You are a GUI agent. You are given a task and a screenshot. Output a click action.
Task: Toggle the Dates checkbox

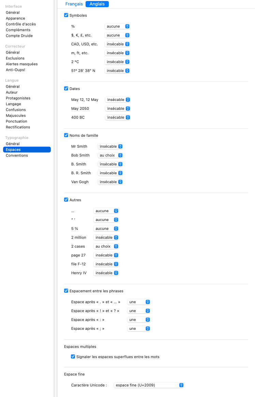coord(66,89)
